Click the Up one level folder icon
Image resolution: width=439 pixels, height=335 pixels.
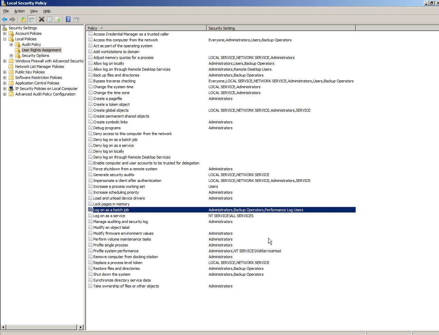click(x=23, y=19)
